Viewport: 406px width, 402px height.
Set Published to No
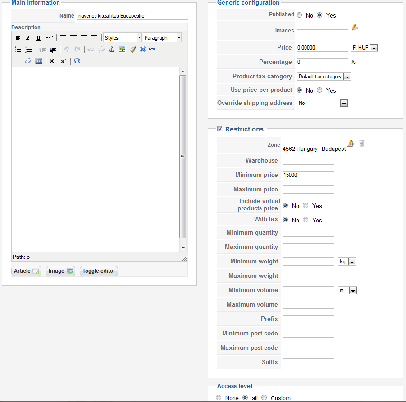[x=299, y=15]
